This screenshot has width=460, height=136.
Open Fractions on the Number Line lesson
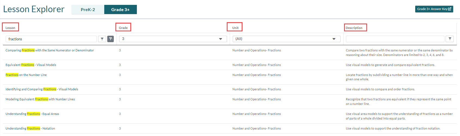pyautogui.click(x=26, y=75)
